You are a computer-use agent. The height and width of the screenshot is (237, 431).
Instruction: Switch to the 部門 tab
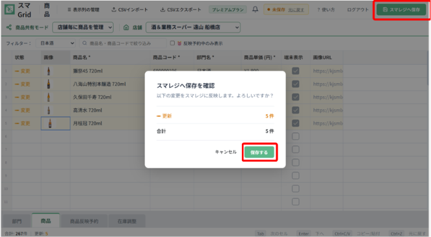coord(17,221)
